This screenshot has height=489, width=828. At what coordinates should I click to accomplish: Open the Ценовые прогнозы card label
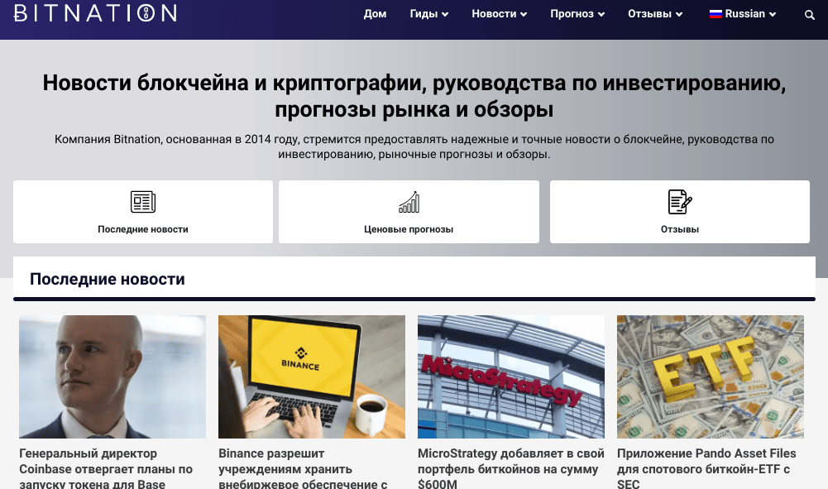click(x=409, y=229)
